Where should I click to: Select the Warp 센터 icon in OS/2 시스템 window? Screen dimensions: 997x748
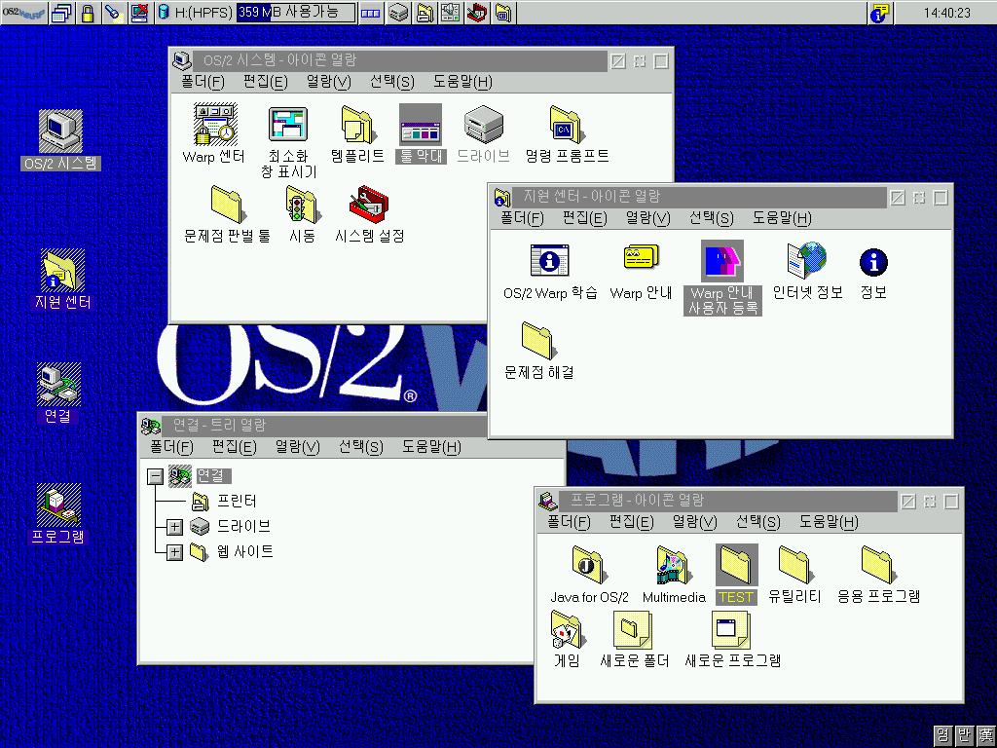tap(213, 132)
